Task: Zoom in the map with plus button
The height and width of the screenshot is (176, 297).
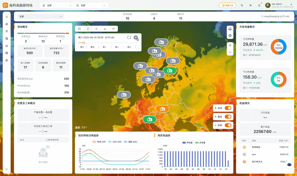Action: point(230,45)
